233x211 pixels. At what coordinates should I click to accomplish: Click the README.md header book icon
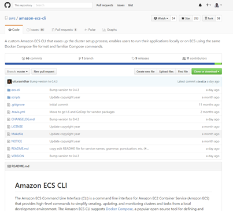pos(9,166)
